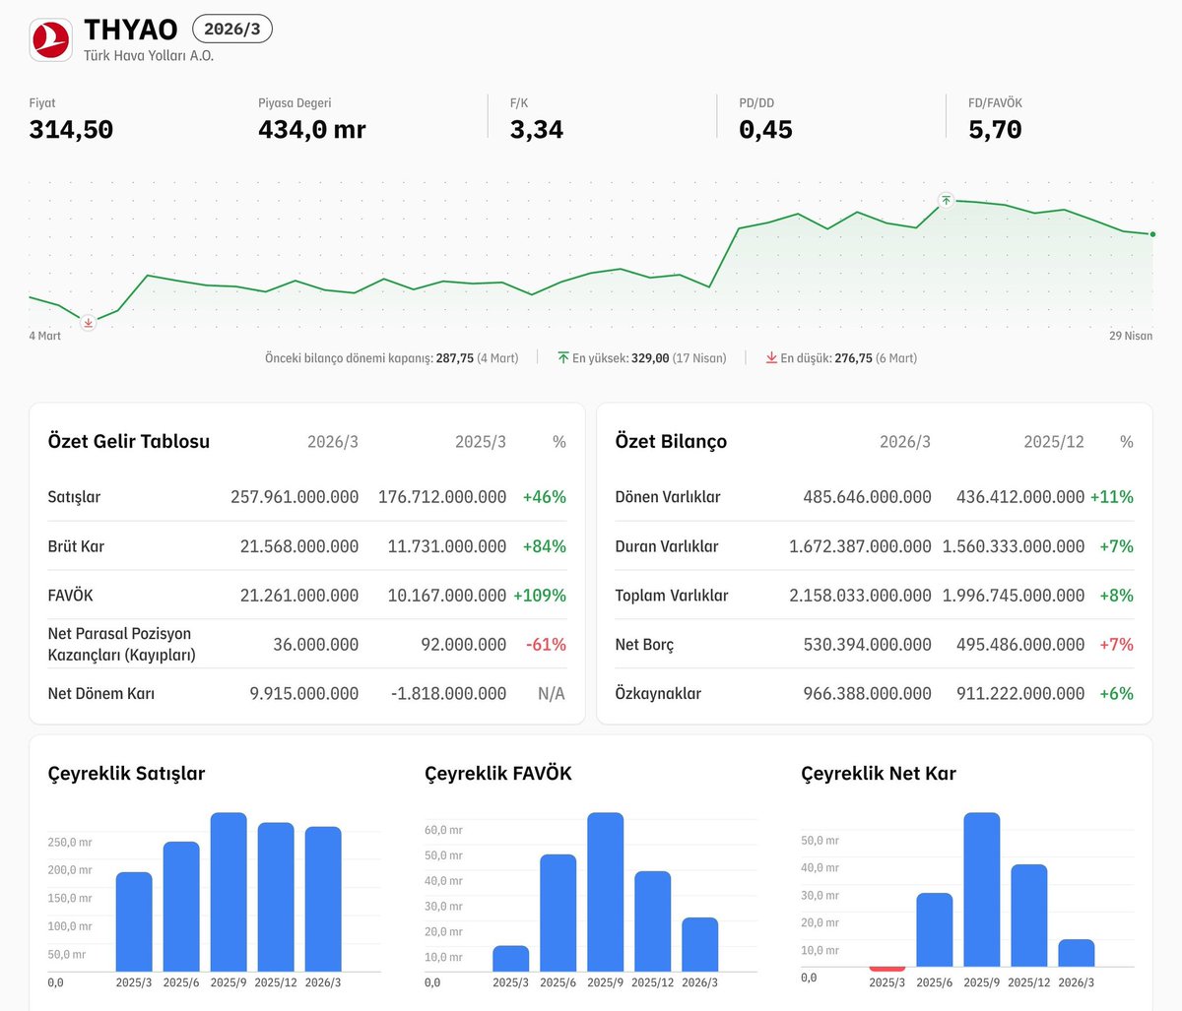
Task: Click the Net Dönem Karı value 9.915.000.000
Action: tap(304, 694)
